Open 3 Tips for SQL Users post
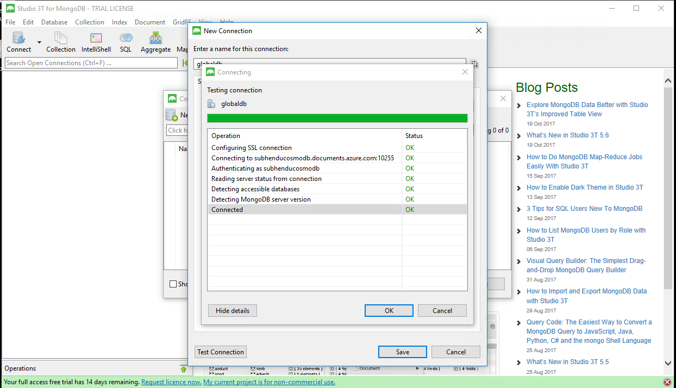The width and height of the screenshot is (676, 388). pyautogui.click(x=584, y=209)
